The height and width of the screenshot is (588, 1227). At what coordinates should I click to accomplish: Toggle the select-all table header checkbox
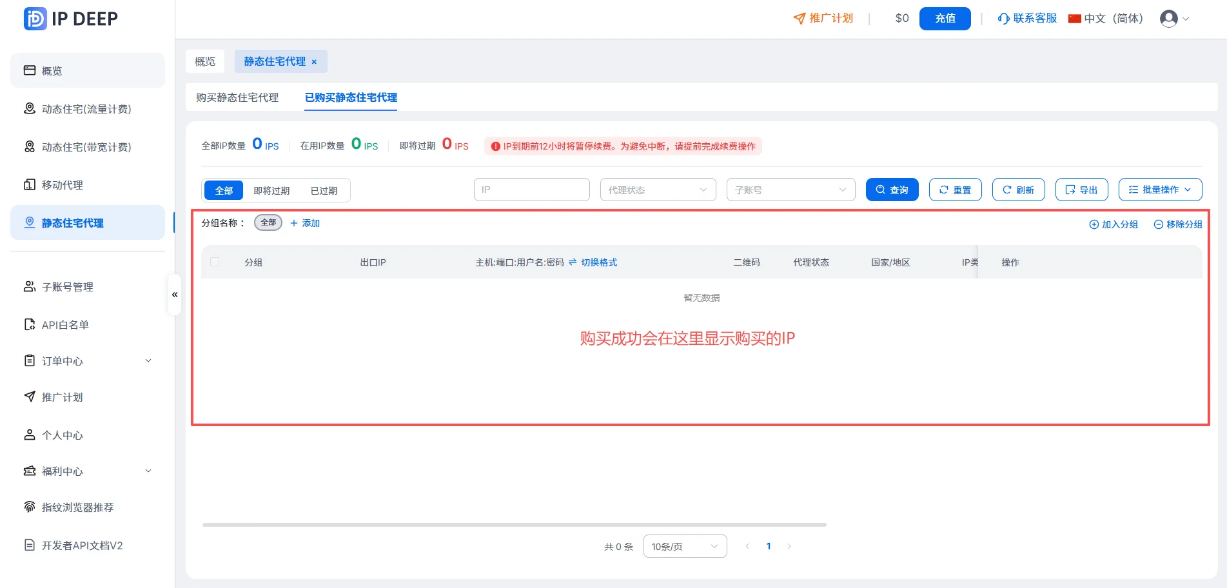tap(215, 262)
